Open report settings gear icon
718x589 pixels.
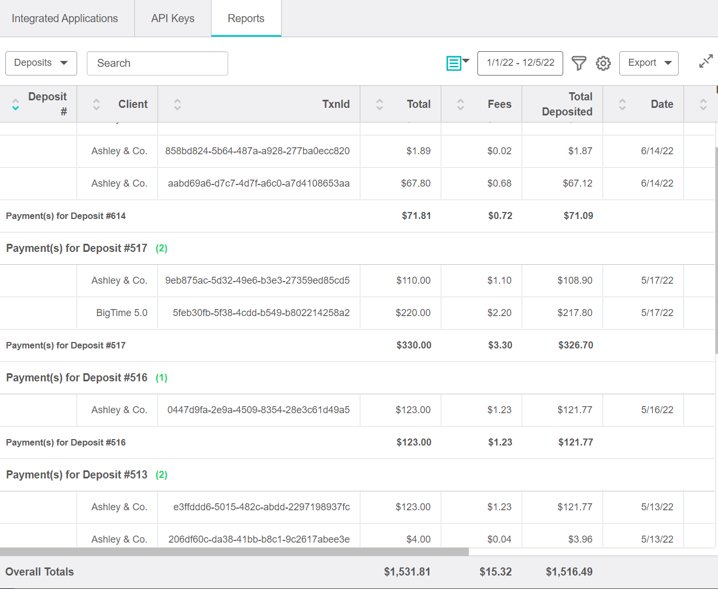603,63
